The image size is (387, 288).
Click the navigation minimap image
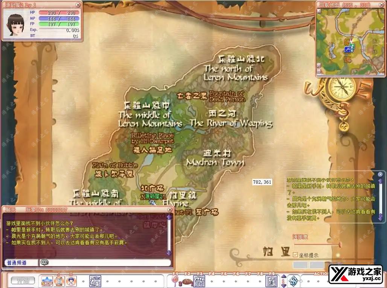pos(350,41)
